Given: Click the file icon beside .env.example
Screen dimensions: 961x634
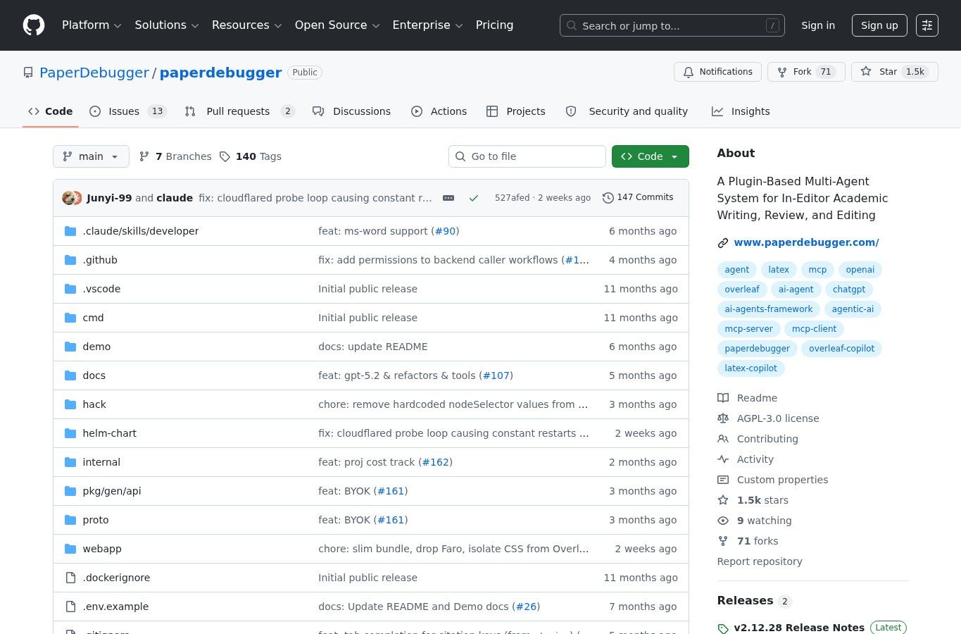Looking at the screenshot, I should pyautogui.click(x=70, y=607).
